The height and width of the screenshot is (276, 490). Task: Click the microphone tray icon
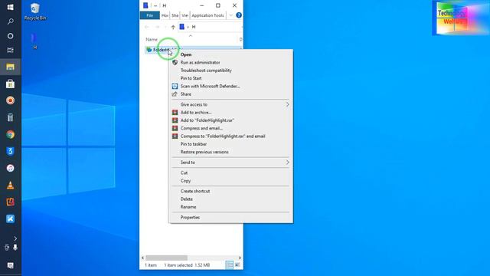click(15, 247)
